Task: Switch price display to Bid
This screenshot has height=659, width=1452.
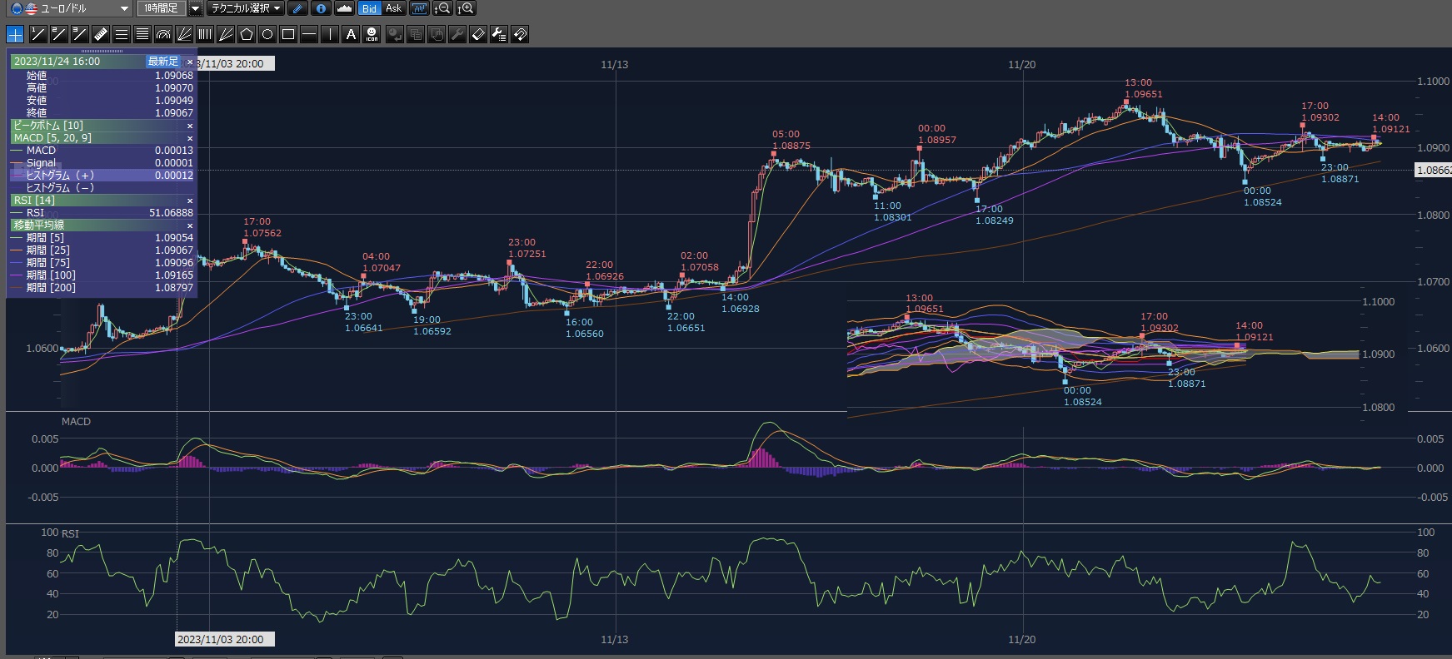Action: pos(369,8)
